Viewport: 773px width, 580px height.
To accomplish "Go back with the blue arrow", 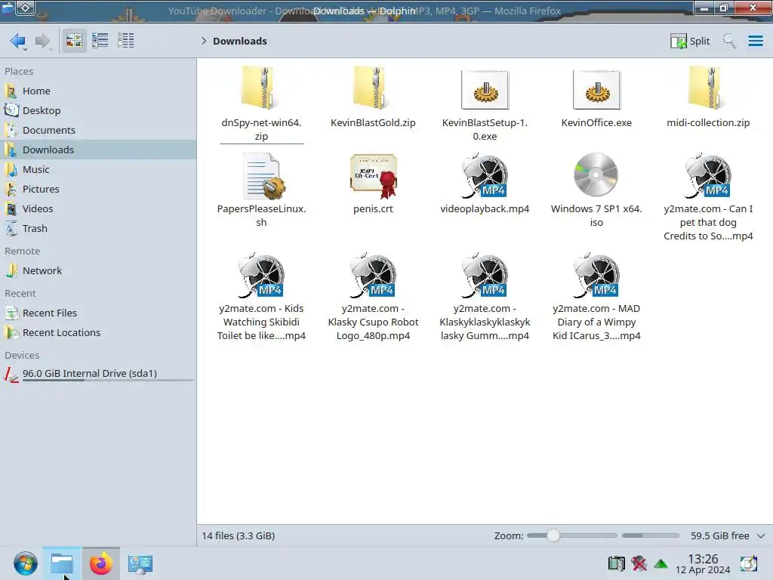I will (x=18, y=41).
